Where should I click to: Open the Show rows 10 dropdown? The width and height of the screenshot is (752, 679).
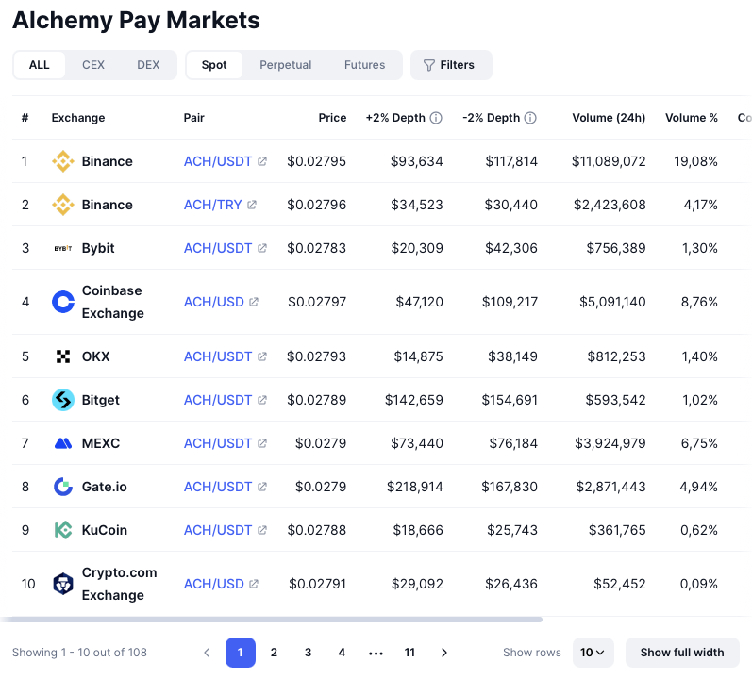593,653
